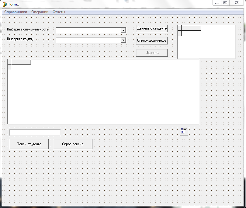Click the Поиск студента button
This screenshot has height=208, width=246.
[29, 144]
